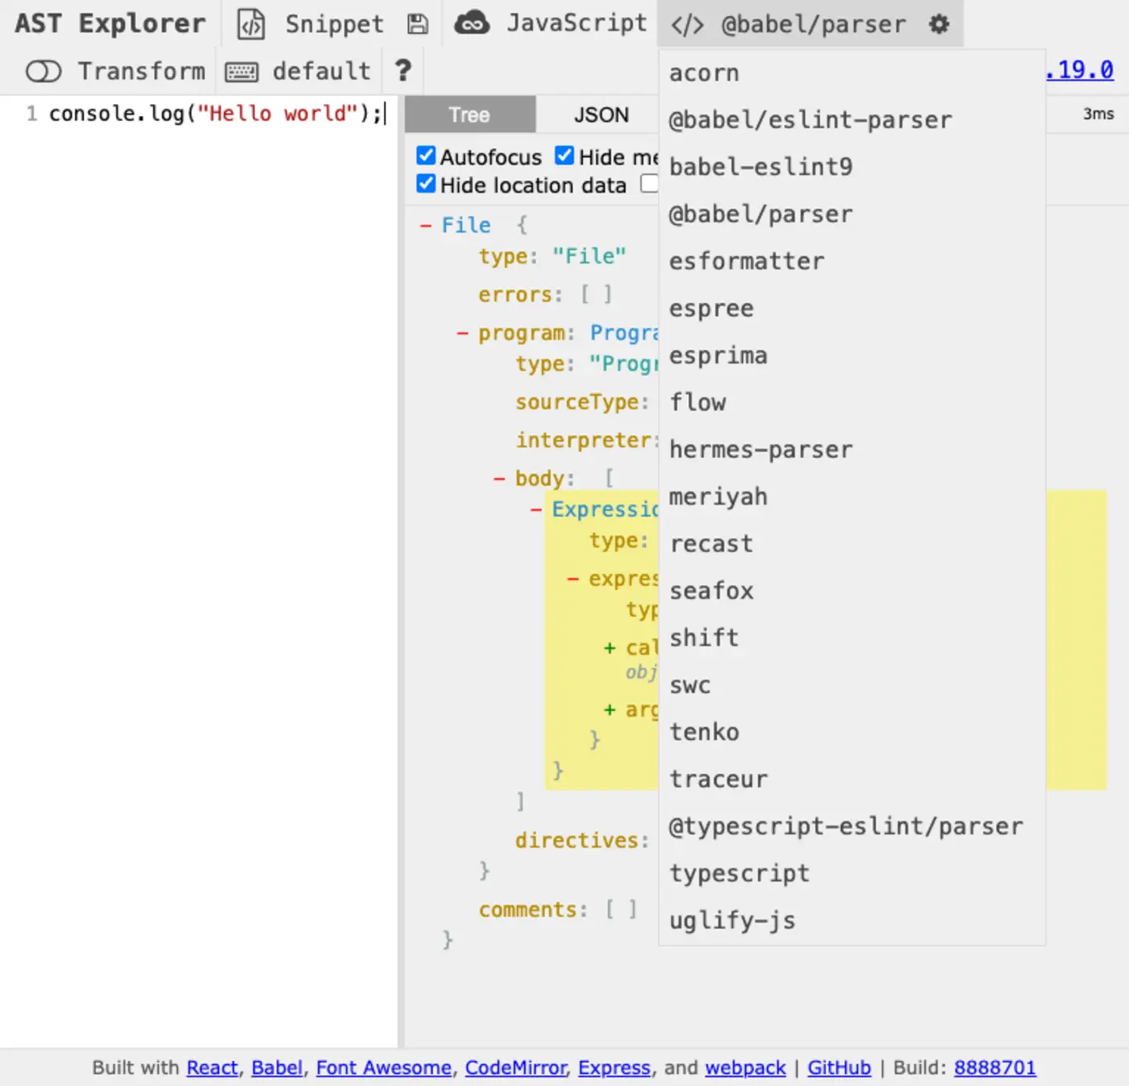
Task: Click the code brackets icon before @babel/parser
Action: 687,23
